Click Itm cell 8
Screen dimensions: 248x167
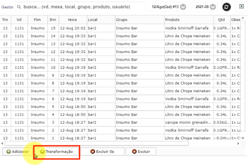[x=53, y=83]
